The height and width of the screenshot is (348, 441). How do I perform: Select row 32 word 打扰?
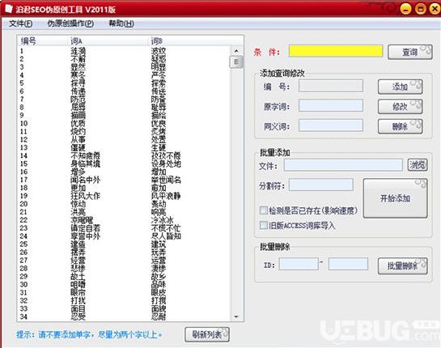[78, 300]
